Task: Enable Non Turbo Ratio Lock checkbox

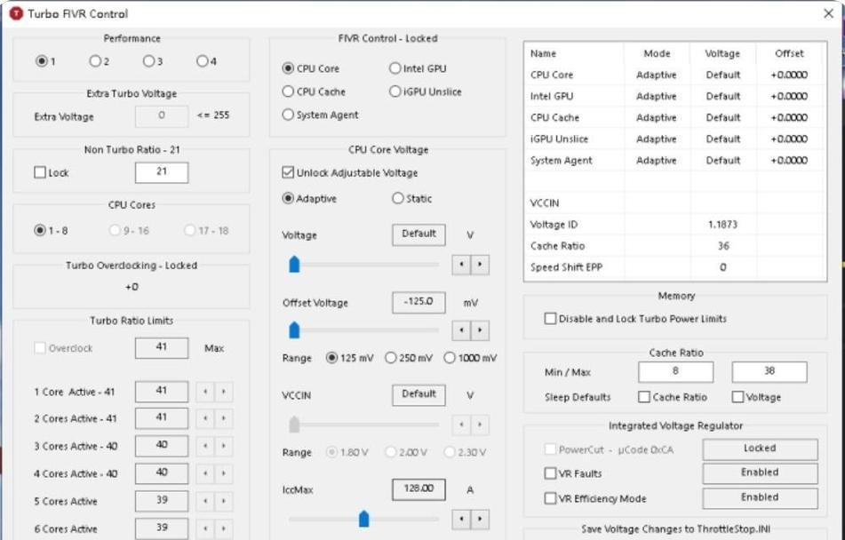Action: [40, 172]
